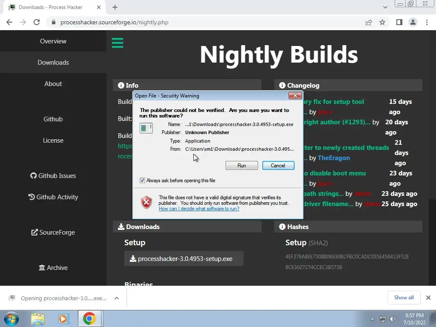
Task: Click the 'Unknown Publisher' text
Action: 207,132
